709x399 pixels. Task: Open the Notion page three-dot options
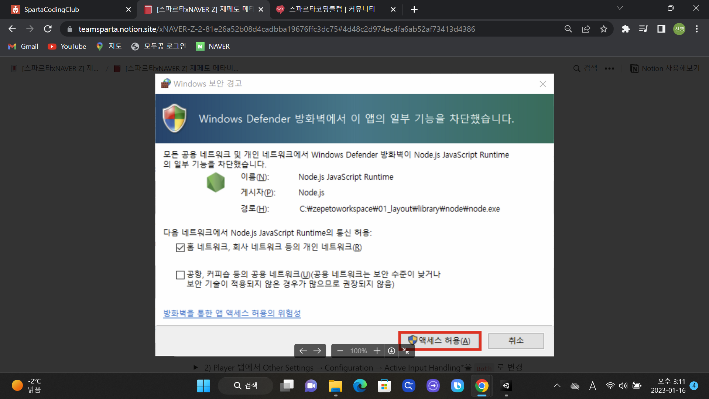(x=609, y=68)
